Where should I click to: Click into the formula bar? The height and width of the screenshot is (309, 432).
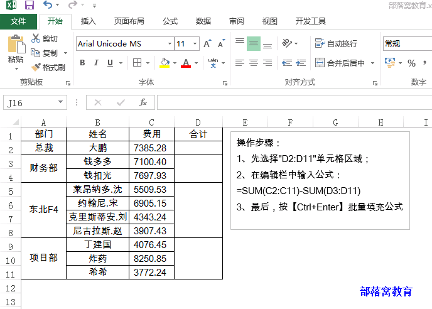tap(294, 102)
